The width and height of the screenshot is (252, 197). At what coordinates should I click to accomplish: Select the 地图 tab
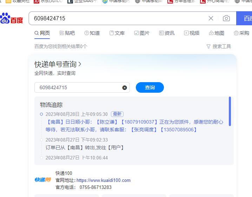pos(217,33)
